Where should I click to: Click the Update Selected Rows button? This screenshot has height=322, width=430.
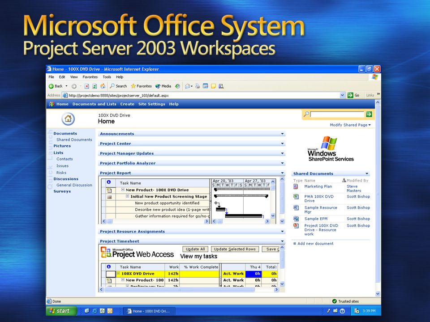click(x=235, y=249)
